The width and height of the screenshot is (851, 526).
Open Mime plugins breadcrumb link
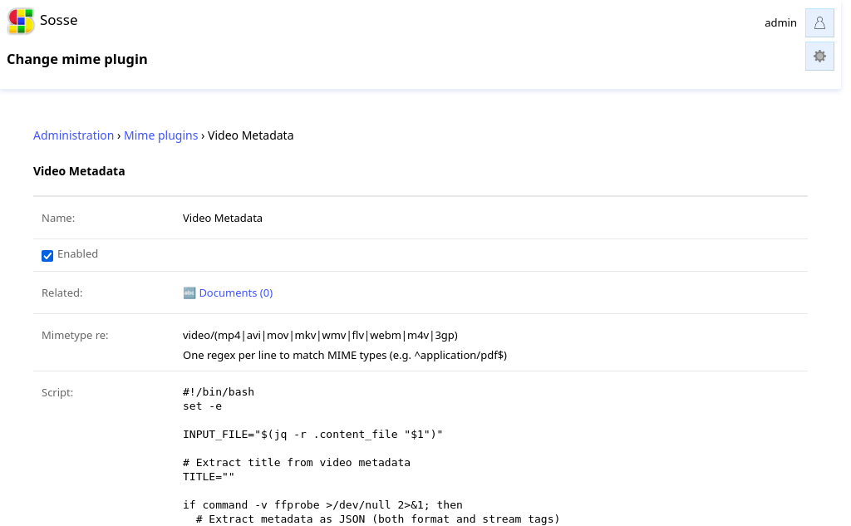pyautogui.click(x=160, y=135)
